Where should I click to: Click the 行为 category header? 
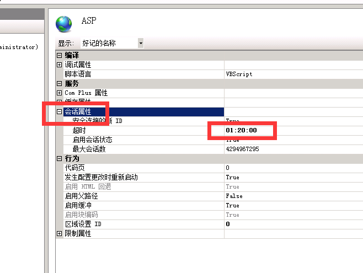pos(72,158)
